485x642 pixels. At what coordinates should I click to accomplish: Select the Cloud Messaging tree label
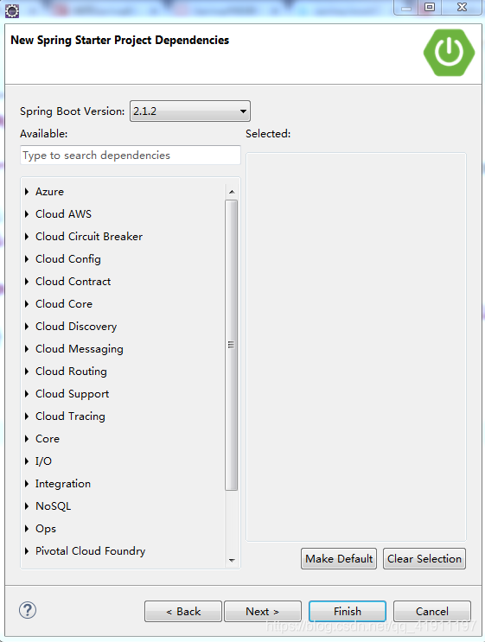click(80, 349)
